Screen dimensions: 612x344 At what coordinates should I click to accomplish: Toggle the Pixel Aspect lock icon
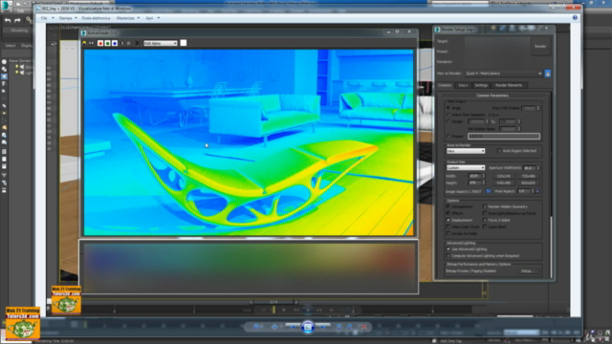(x=537, y=191)
